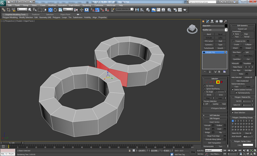Switch to the Object Paint tab

pos(65,14)
